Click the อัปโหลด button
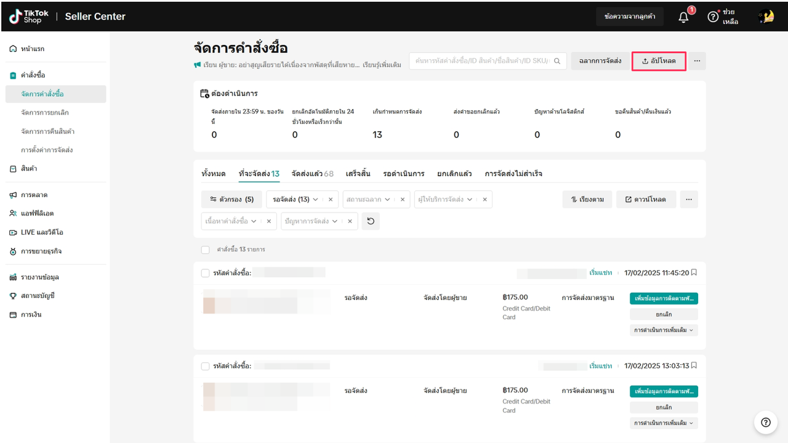The image size is (788, 443). (659, 61)
